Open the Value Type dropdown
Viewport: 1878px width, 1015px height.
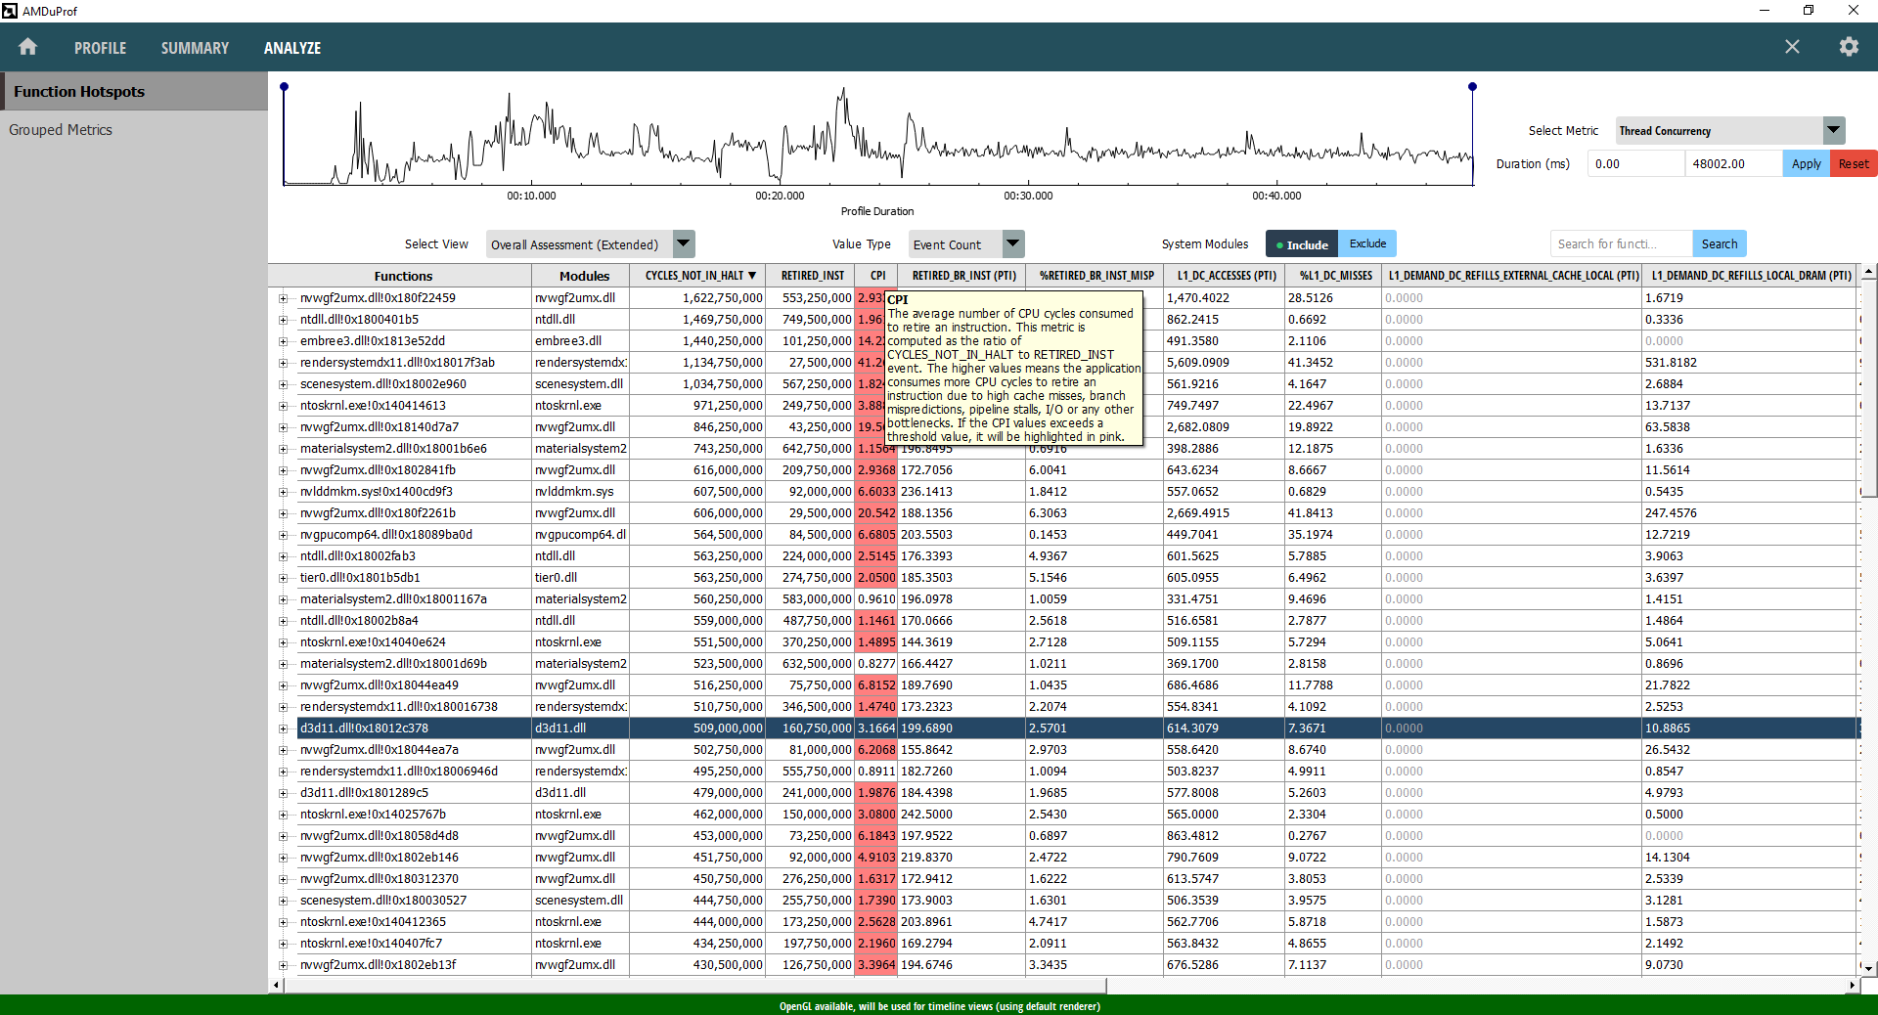pyautogui.click(x=965, y=244)
